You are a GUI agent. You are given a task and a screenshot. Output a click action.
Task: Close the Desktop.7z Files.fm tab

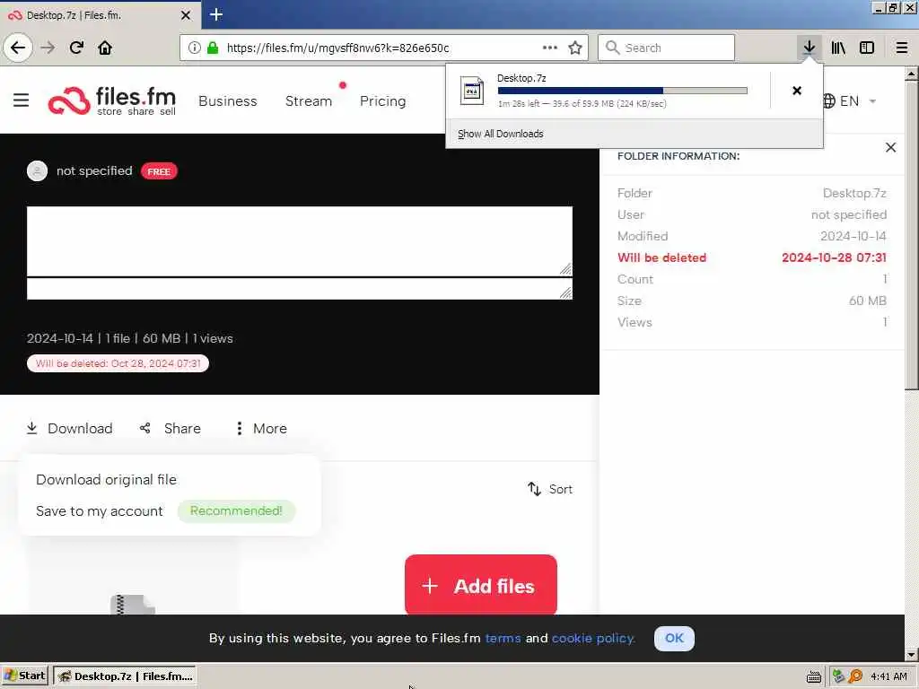186,15
